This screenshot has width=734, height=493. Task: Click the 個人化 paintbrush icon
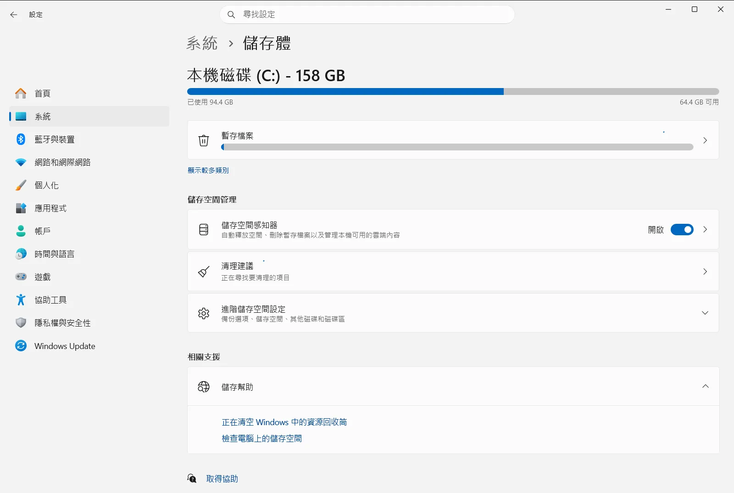point(21,185)
